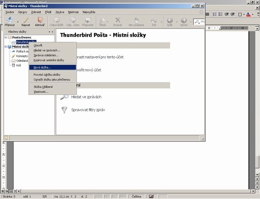Viewport: 260px width, 199px height.
Task: Collapse the Místní složky tree node
Action: [x=6, y=46]
